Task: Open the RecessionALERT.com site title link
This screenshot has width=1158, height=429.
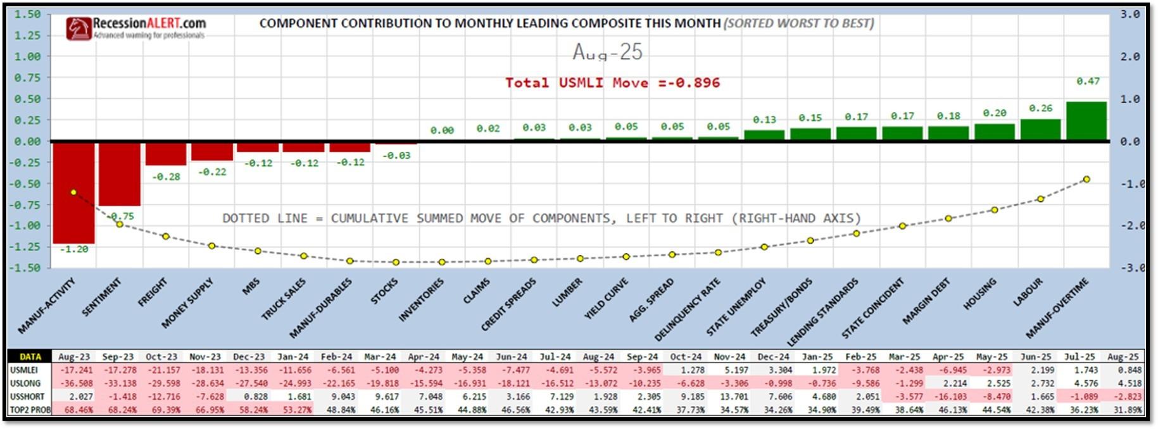Action: pos(149,23)
